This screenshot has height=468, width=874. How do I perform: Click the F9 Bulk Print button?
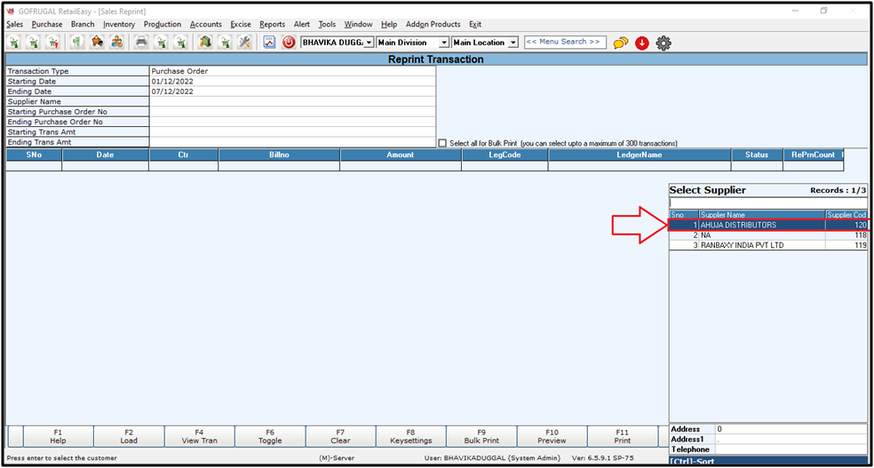pyautogui.click(x=481, y=436)
